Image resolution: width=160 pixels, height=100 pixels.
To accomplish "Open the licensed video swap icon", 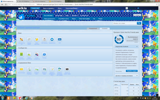I will (67, 69).
